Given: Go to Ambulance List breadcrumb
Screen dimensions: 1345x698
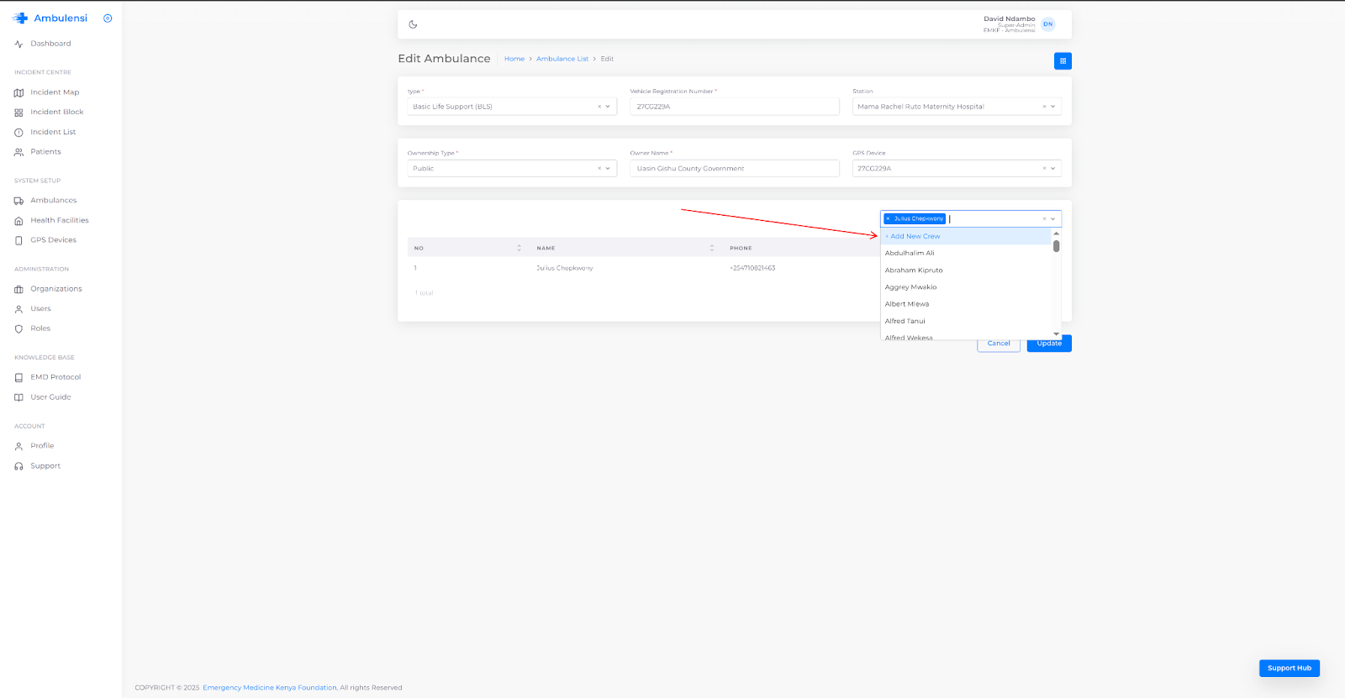Looking at the screenshot, I should pyautogui.click(x=562, y=59).
